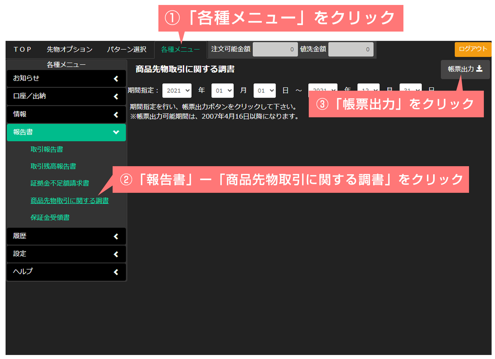This screenshot has height=359, width=495.
Task: Select the パターン選択 tab
Action: coord(127,50)
